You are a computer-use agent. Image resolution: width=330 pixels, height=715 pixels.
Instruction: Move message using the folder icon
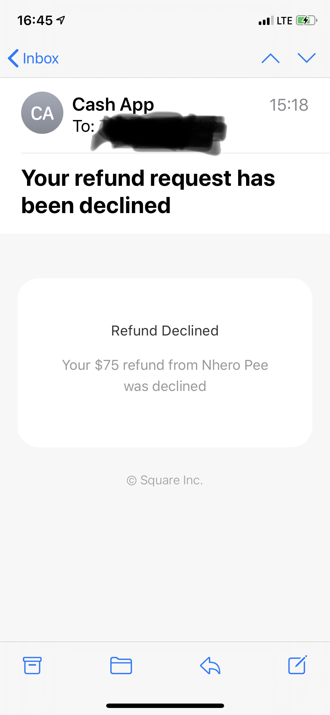tap(121, 665)
